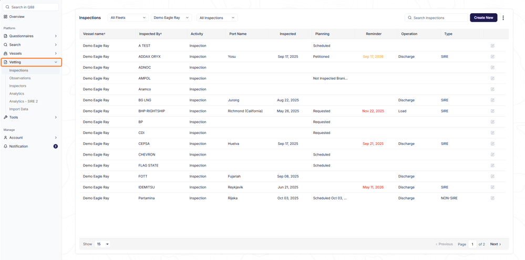Click the Petitioned planning cell

(321, 57)
